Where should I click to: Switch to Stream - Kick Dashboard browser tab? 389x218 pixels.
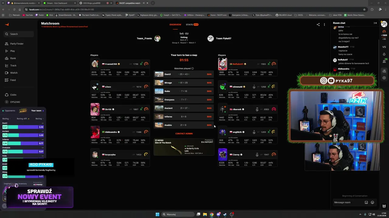(59, 3)
